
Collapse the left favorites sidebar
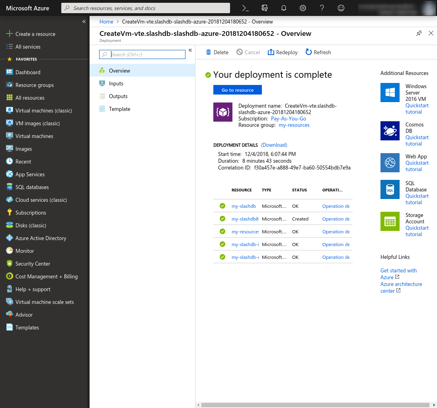(84, 22)
